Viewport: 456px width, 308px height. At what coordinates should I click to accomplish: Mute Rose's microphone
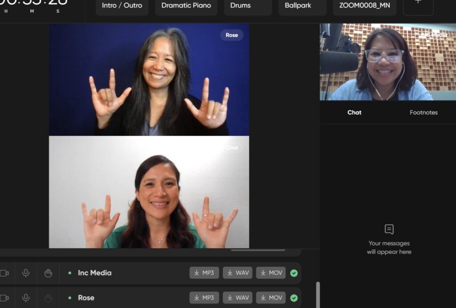(x=26, y=297)
